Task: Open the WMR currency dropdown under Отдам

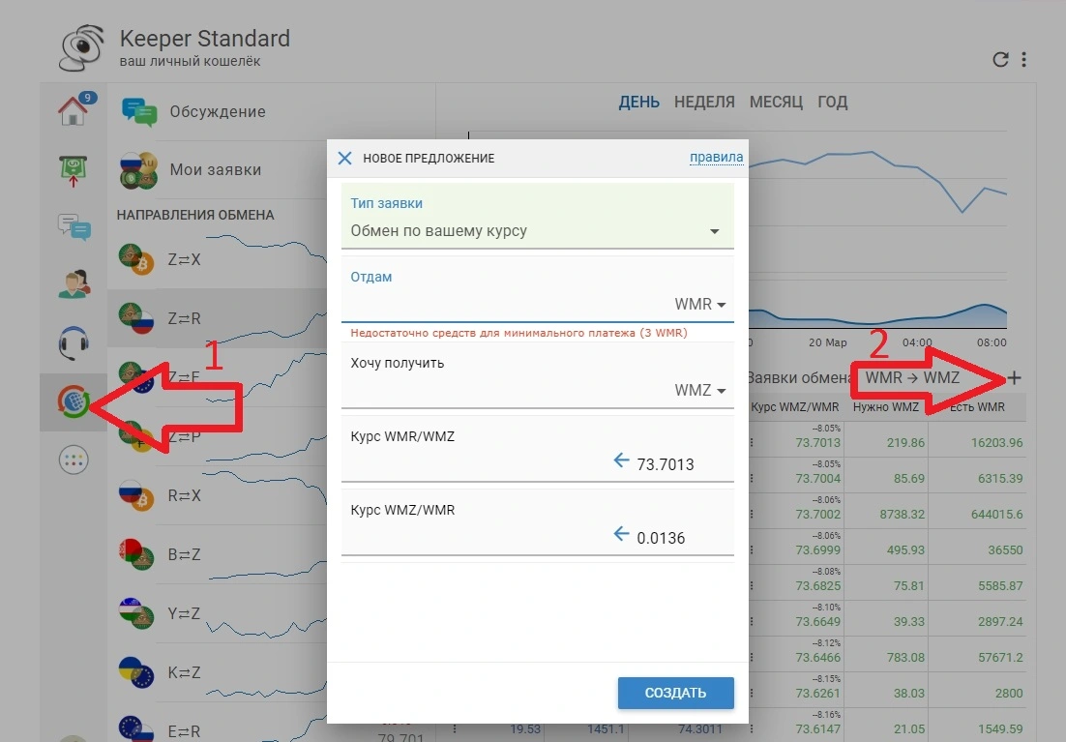Action: tap(699, 304)
